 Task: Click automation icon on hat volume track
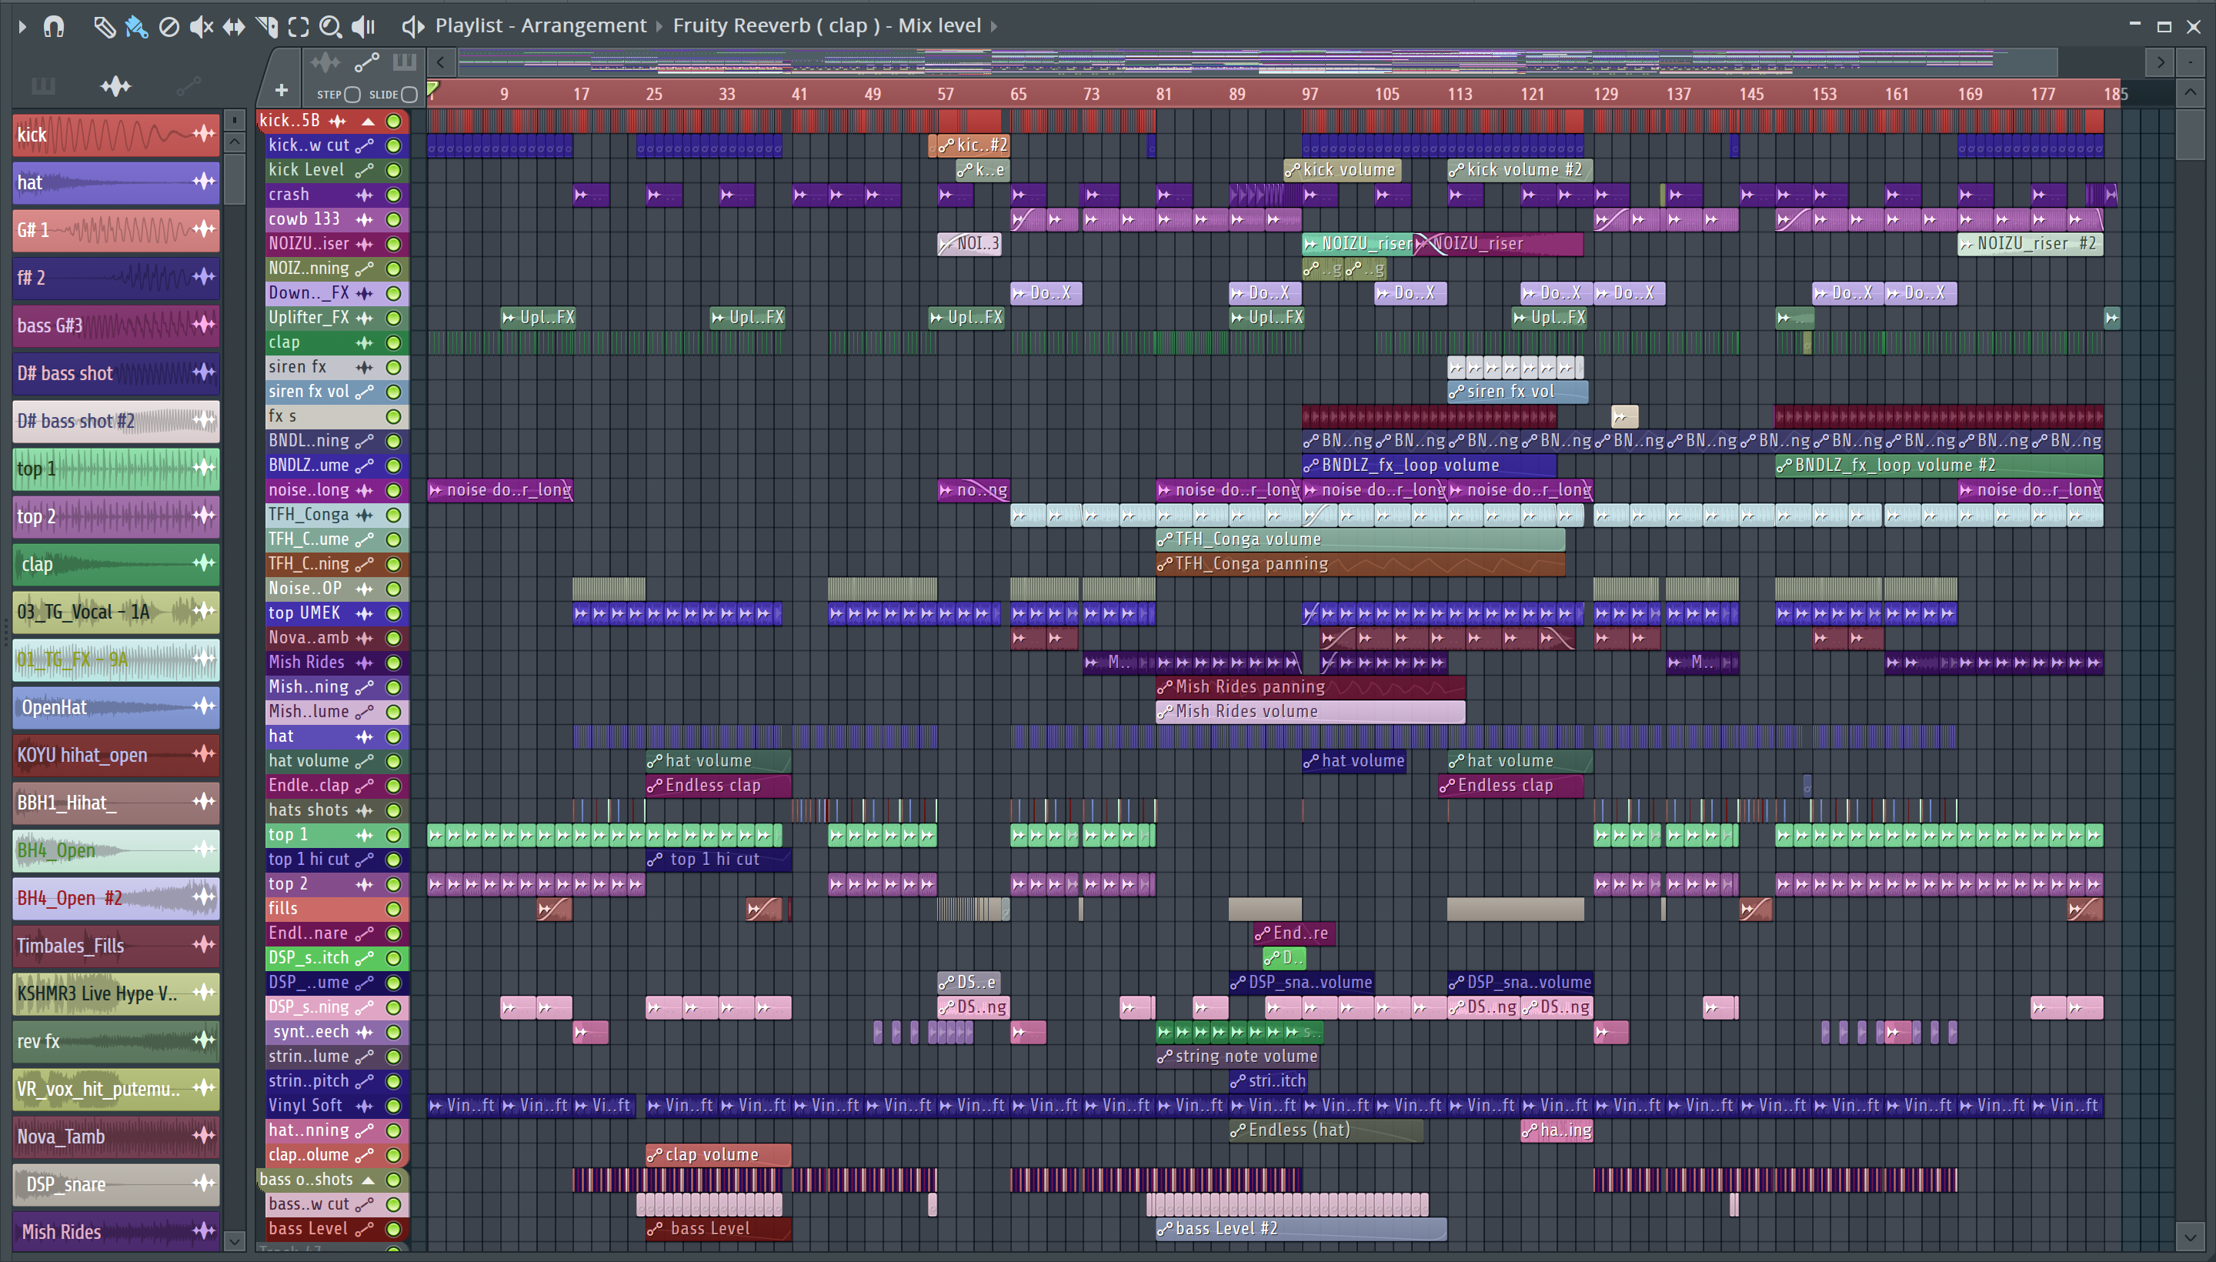[365, 761]
